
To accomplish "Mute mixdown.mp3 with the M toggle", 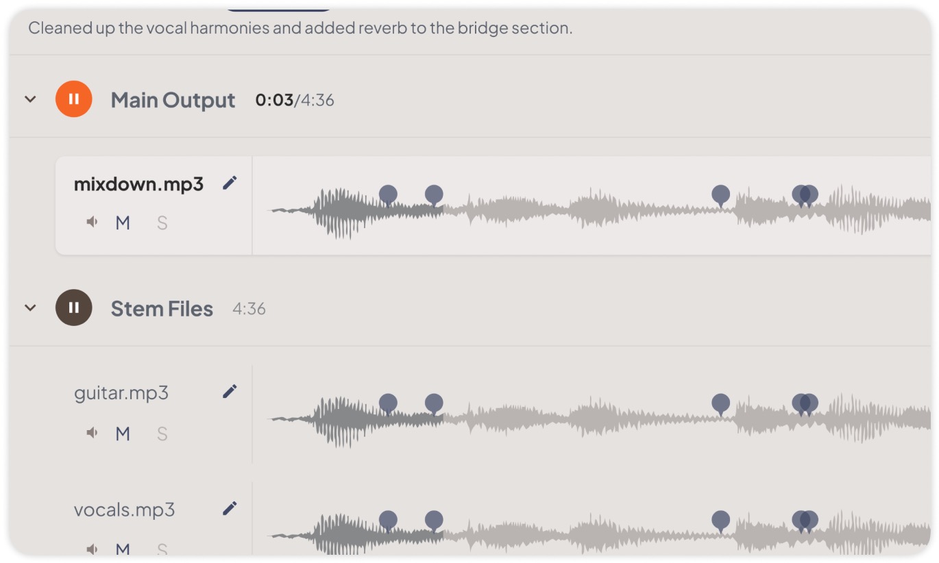I will click(x=123, y=223).
